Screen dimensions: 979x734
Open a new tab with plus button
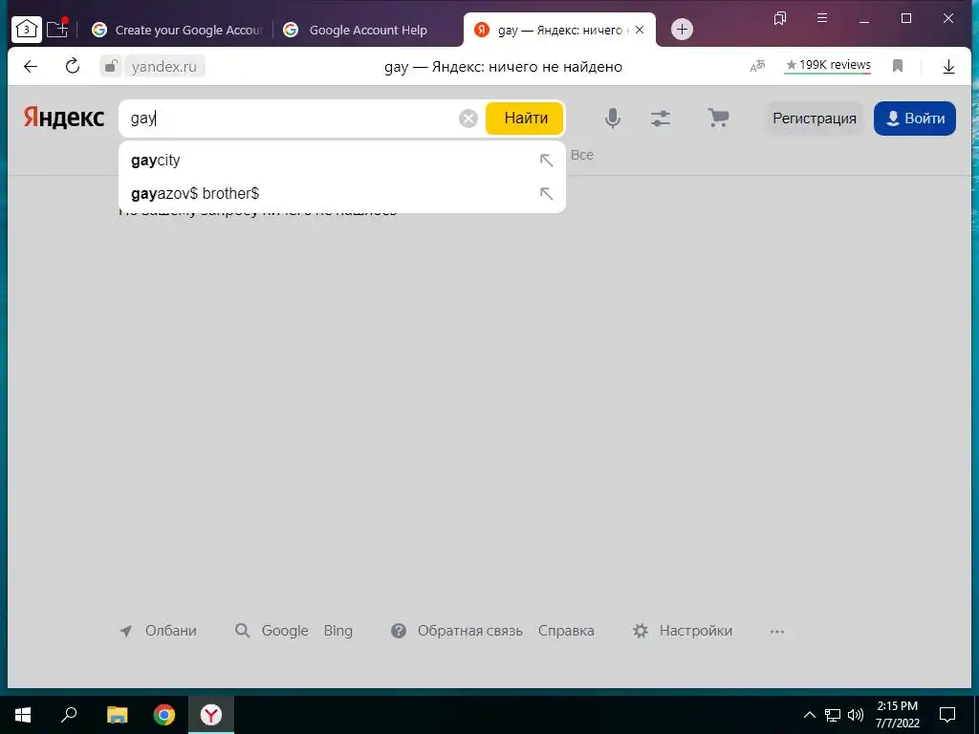682,30
